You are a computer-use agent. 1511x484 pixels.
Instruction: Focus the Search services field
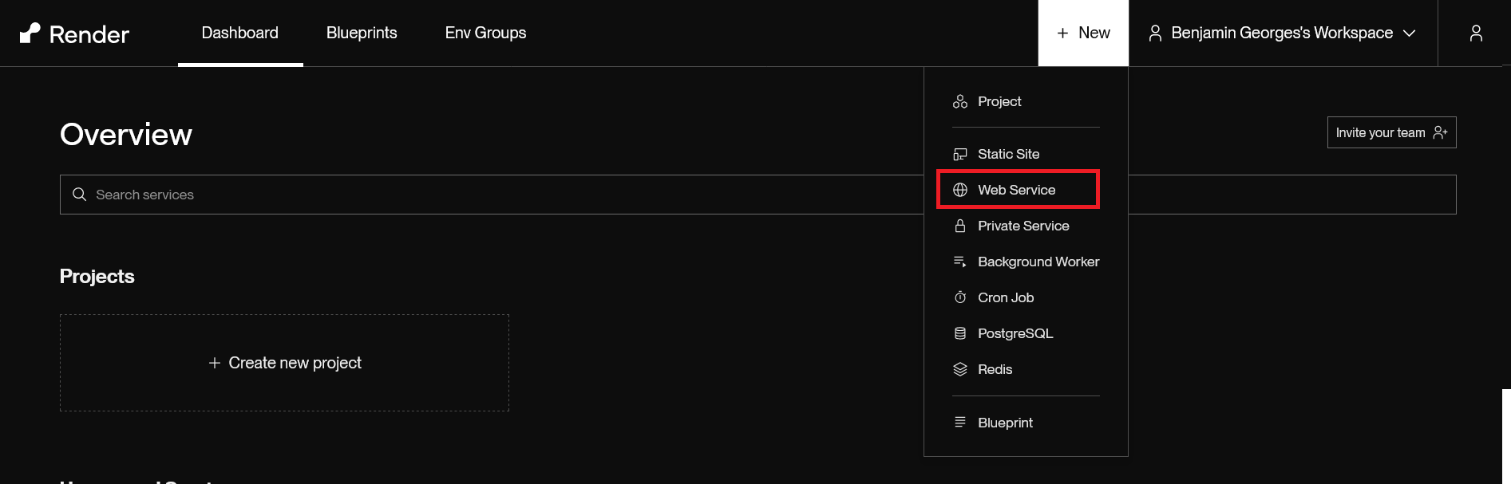(479, 195)
